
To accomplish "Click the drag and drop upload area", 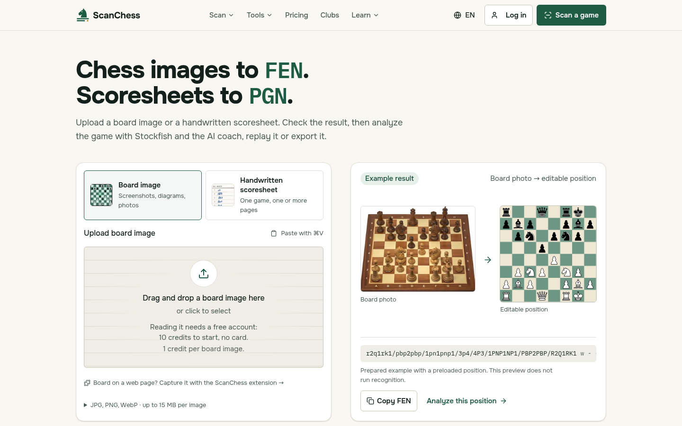I will point(204,307).
